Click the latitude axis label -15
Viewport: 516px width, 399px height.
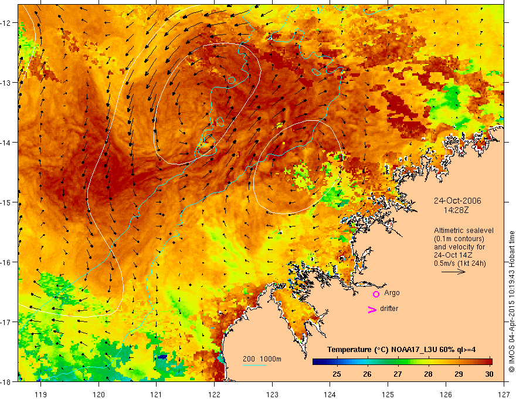(x=6, y=202)
